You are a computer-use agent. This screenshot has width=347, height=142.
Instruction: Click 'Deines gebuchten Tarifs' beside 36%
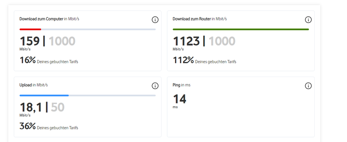pyautogui.click(x=58, y=128)
